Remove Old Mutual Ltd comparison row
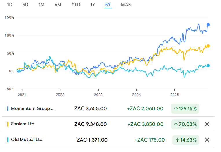This screenshot has width=221, height=152. pos(207,140)
